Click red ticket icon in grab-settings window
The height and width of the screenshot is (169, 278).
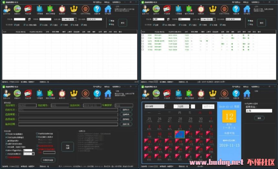pyautogui.click(x=28, y=93)
